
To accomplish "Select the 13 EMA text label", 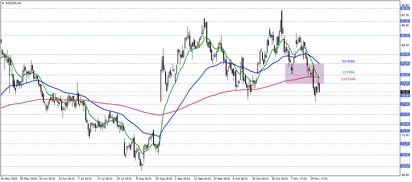I will (348, 72).
